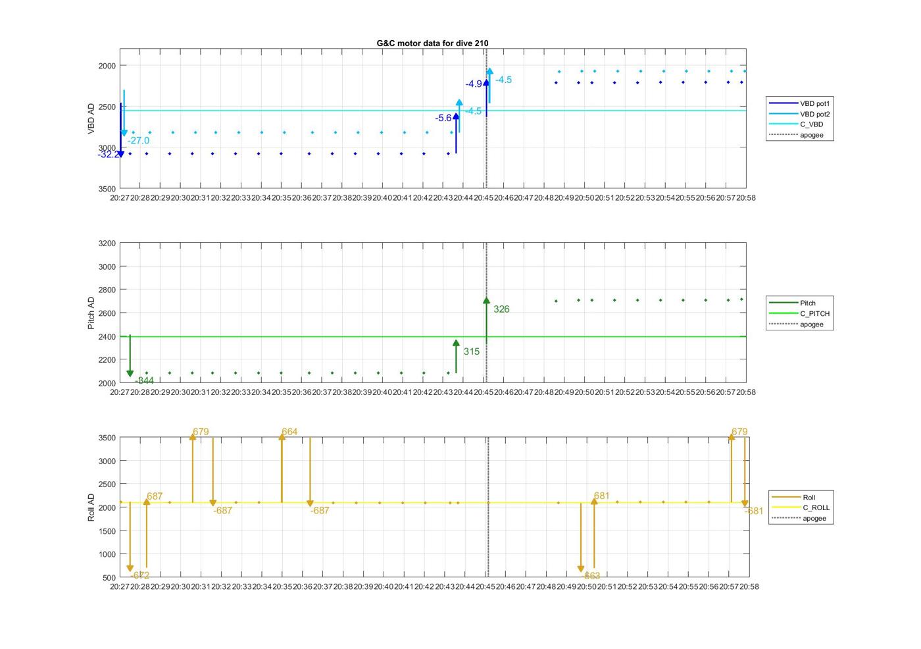Click the '-344' pitch annotation
This screenshot has height=649, width=921.
click(x=144, y=380)
